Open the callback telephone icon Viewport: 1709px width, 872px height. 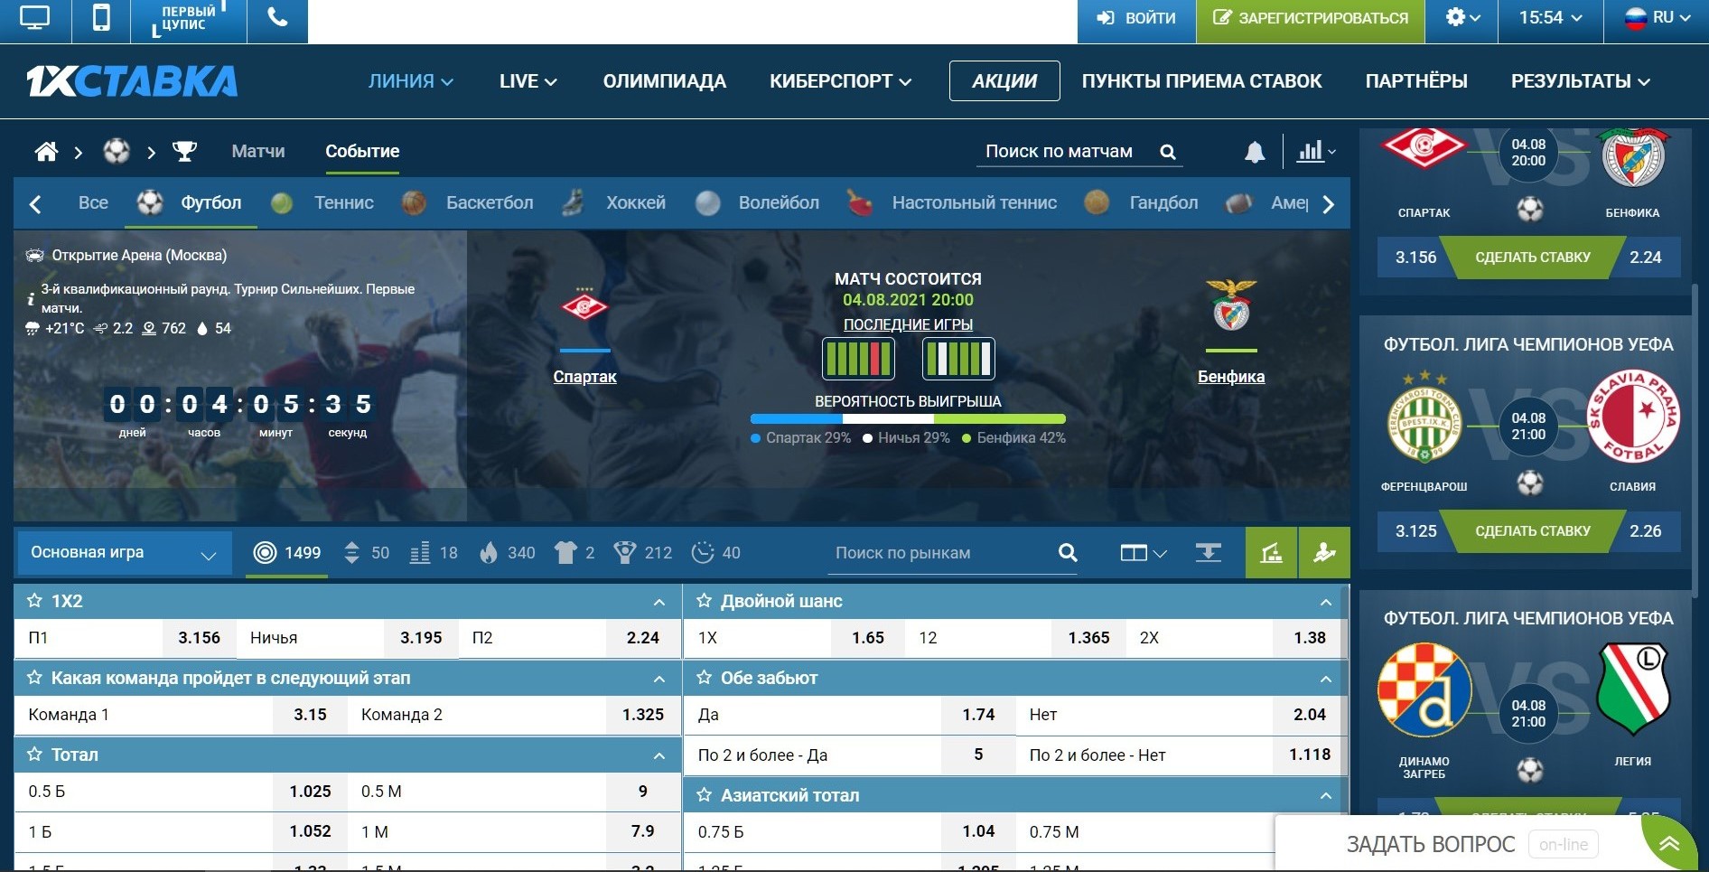(277, 18)
